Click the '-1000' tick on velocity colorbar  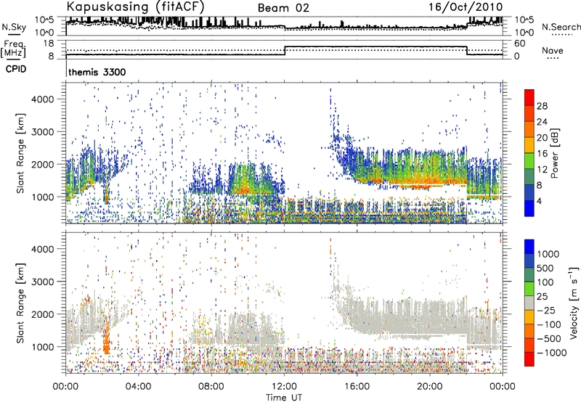[x=551, y=353]
